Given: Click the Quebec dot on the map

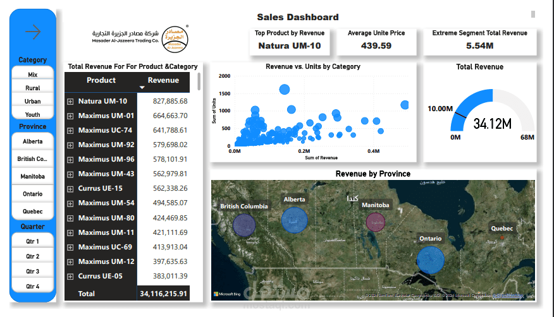Looking at the screenshot, I should tap(502, 237).
